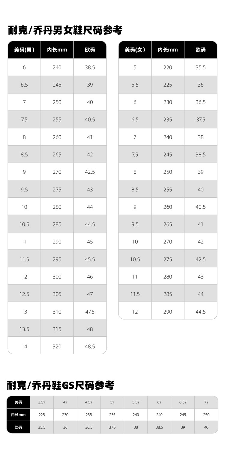The width and height of the screenshot is (225, 466).
Task: Select the 欧码 row label in GS table
Action: (x=18, y=427)
